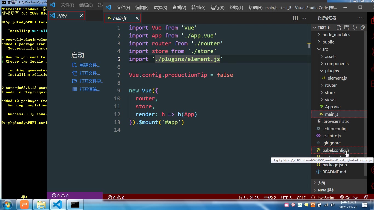Open the 帮助(H) menu

[255, 8]
